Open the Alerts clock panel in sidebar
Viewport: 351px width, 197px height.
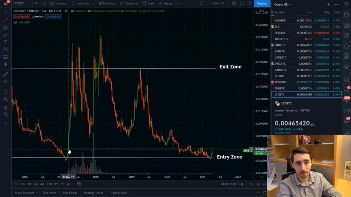coord(346,15)
